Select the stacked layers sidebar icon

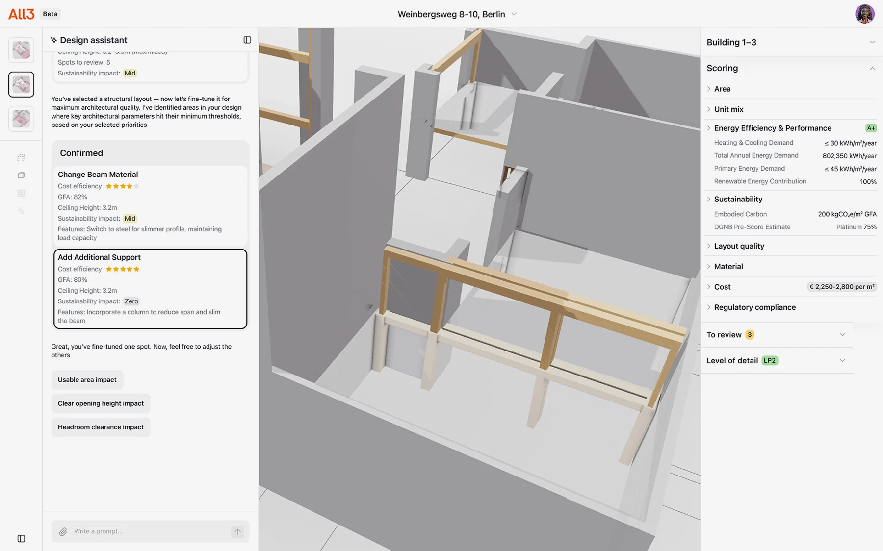21,175
